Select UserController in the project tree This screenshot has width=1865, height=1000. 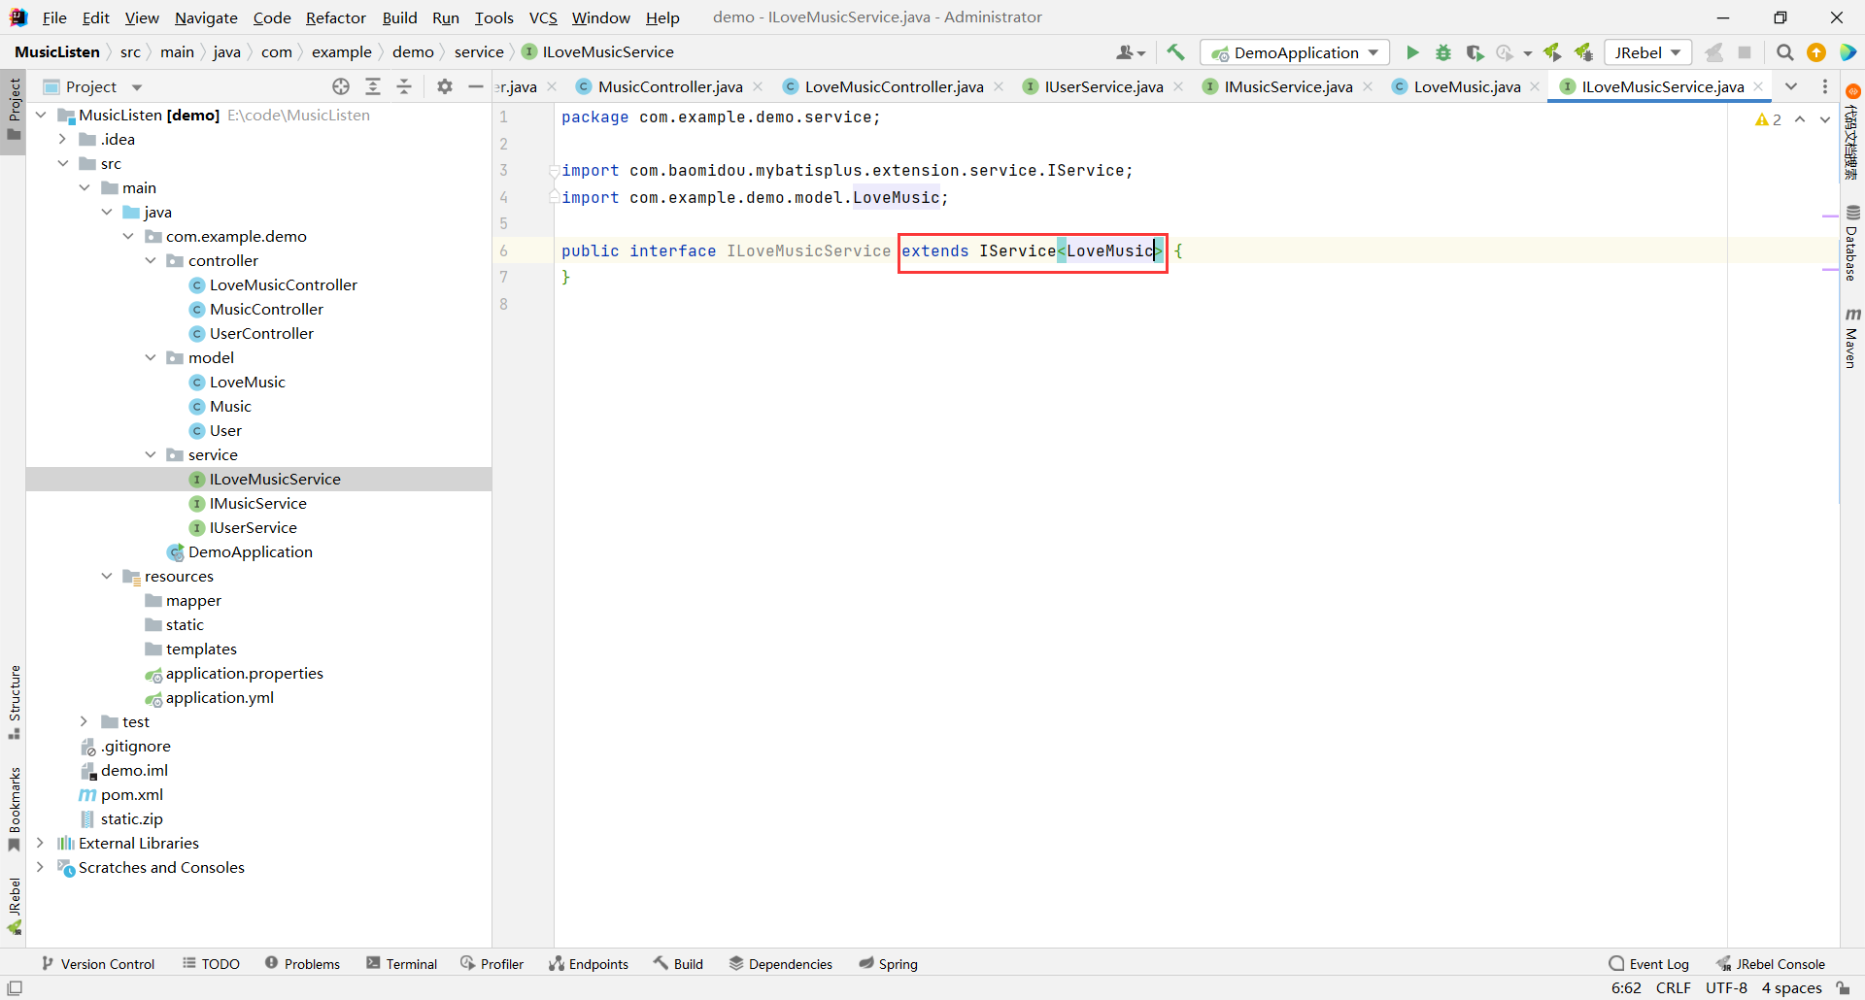point(261,333)
